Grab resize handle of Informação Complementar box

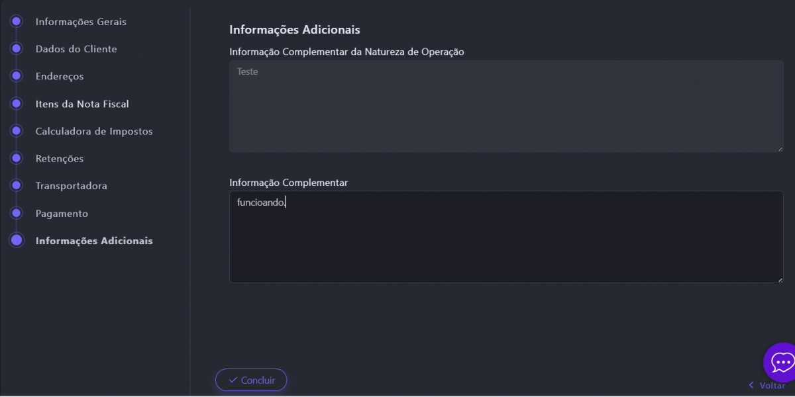pos(780,279)
